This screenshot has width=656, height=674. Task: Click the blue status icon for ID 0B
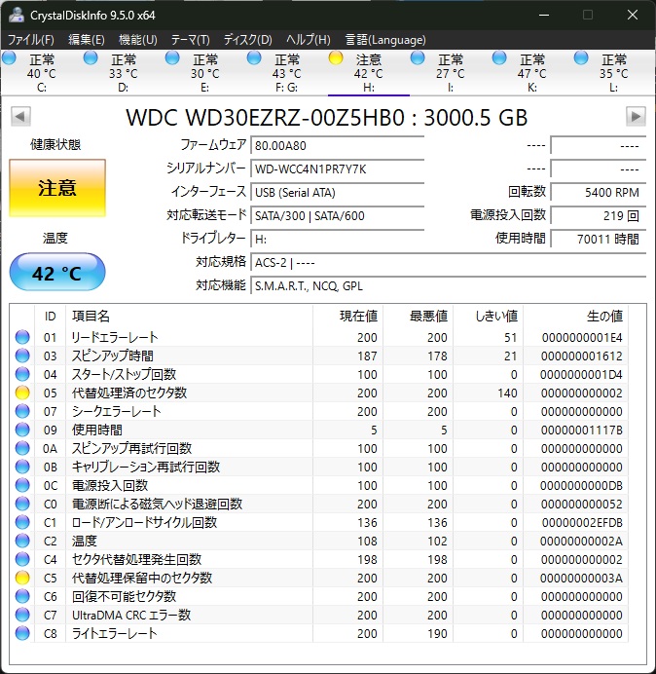pos(22,467)
